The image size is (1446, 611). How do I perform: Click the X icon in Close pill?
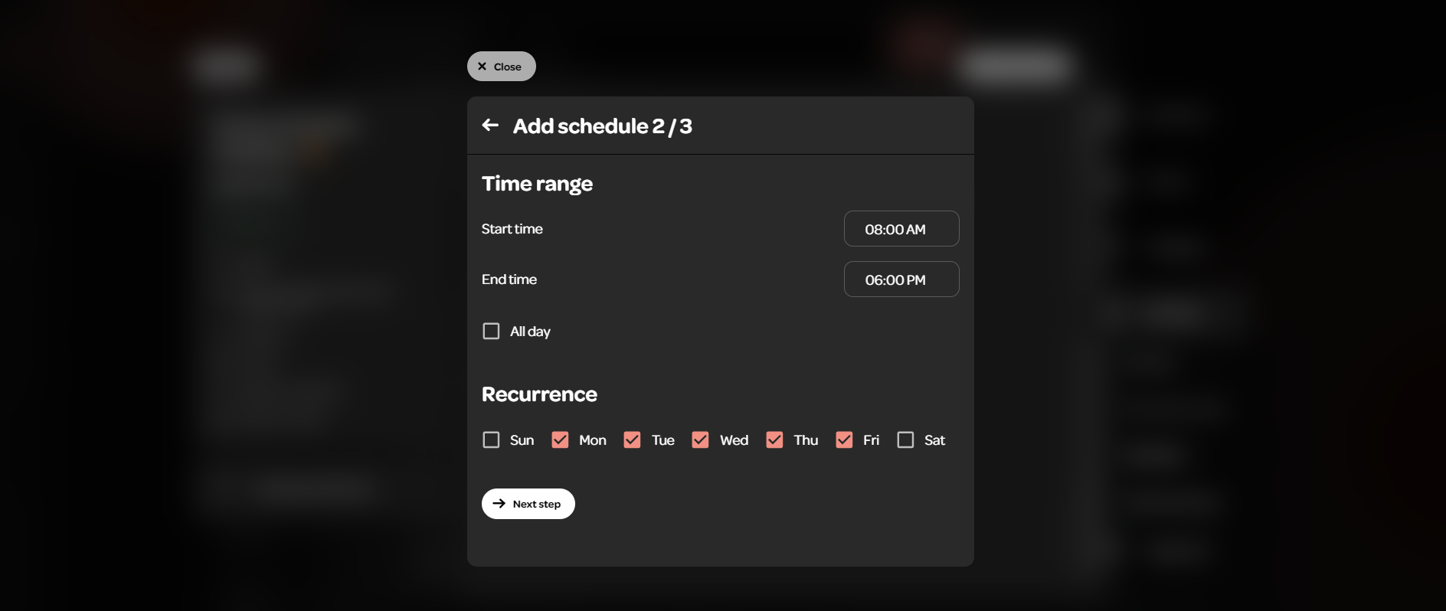(482, 67)
